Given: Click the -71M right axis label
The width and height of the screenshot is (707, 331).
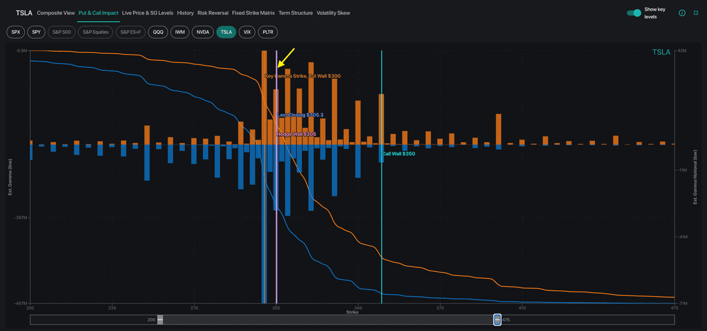Looking at the screenshot, I should click(683, 303).
